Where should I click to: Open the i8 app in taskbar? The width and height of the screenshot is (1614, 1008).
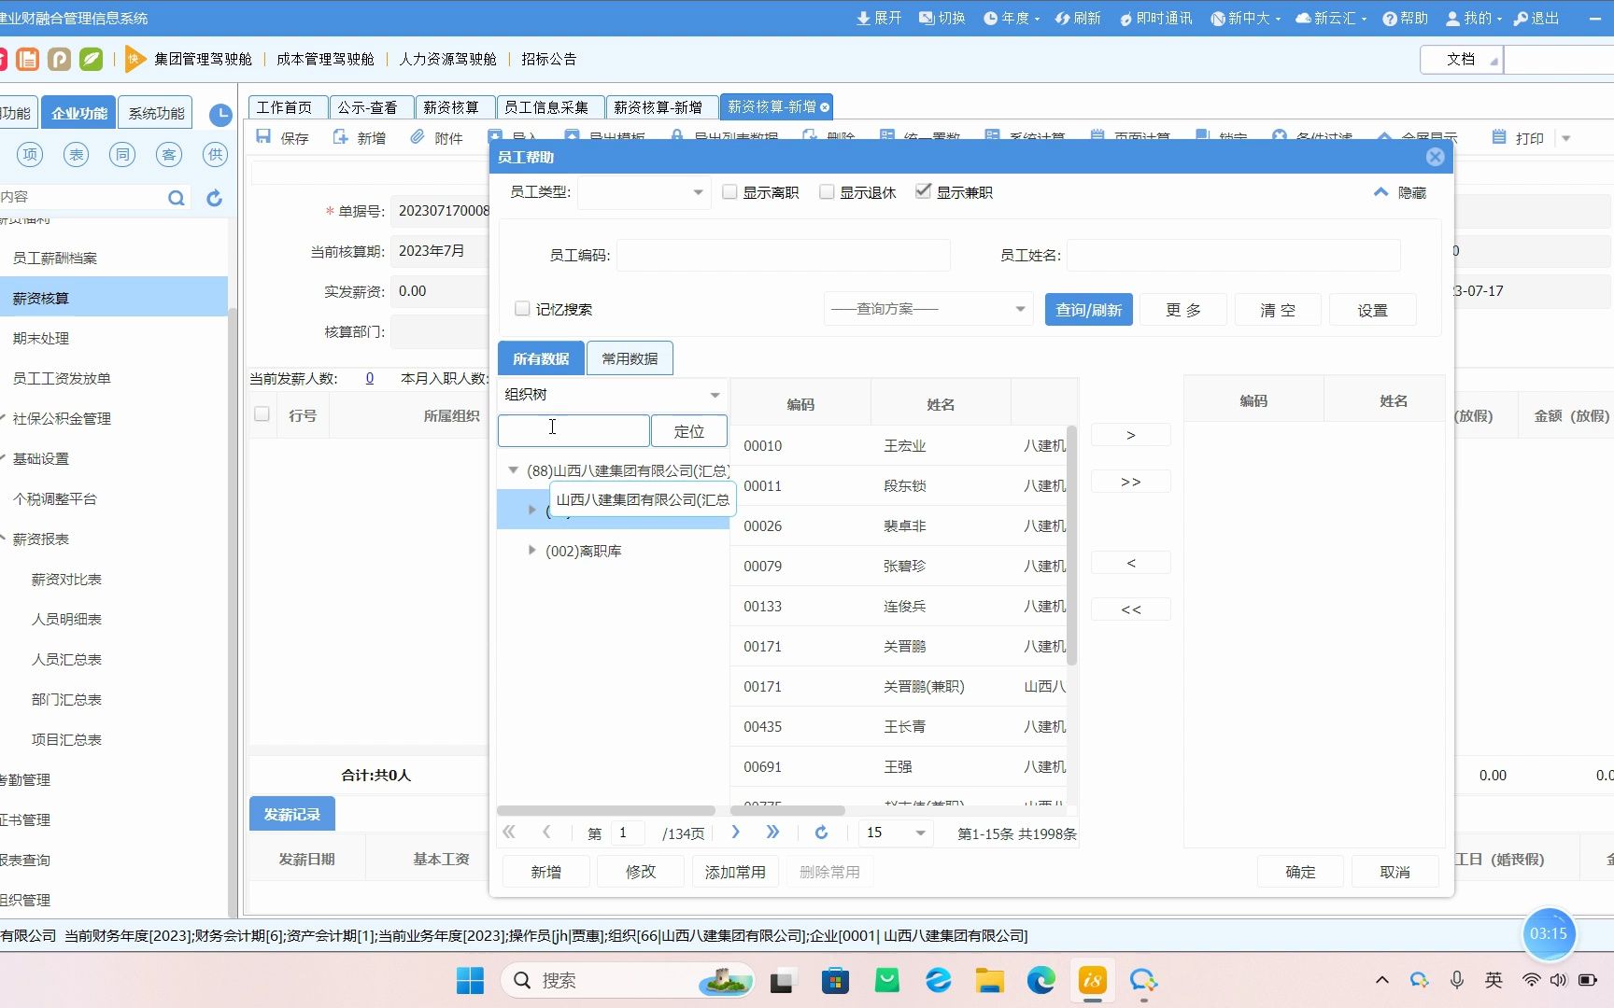pyautogui.click(x=1092, y=980)
